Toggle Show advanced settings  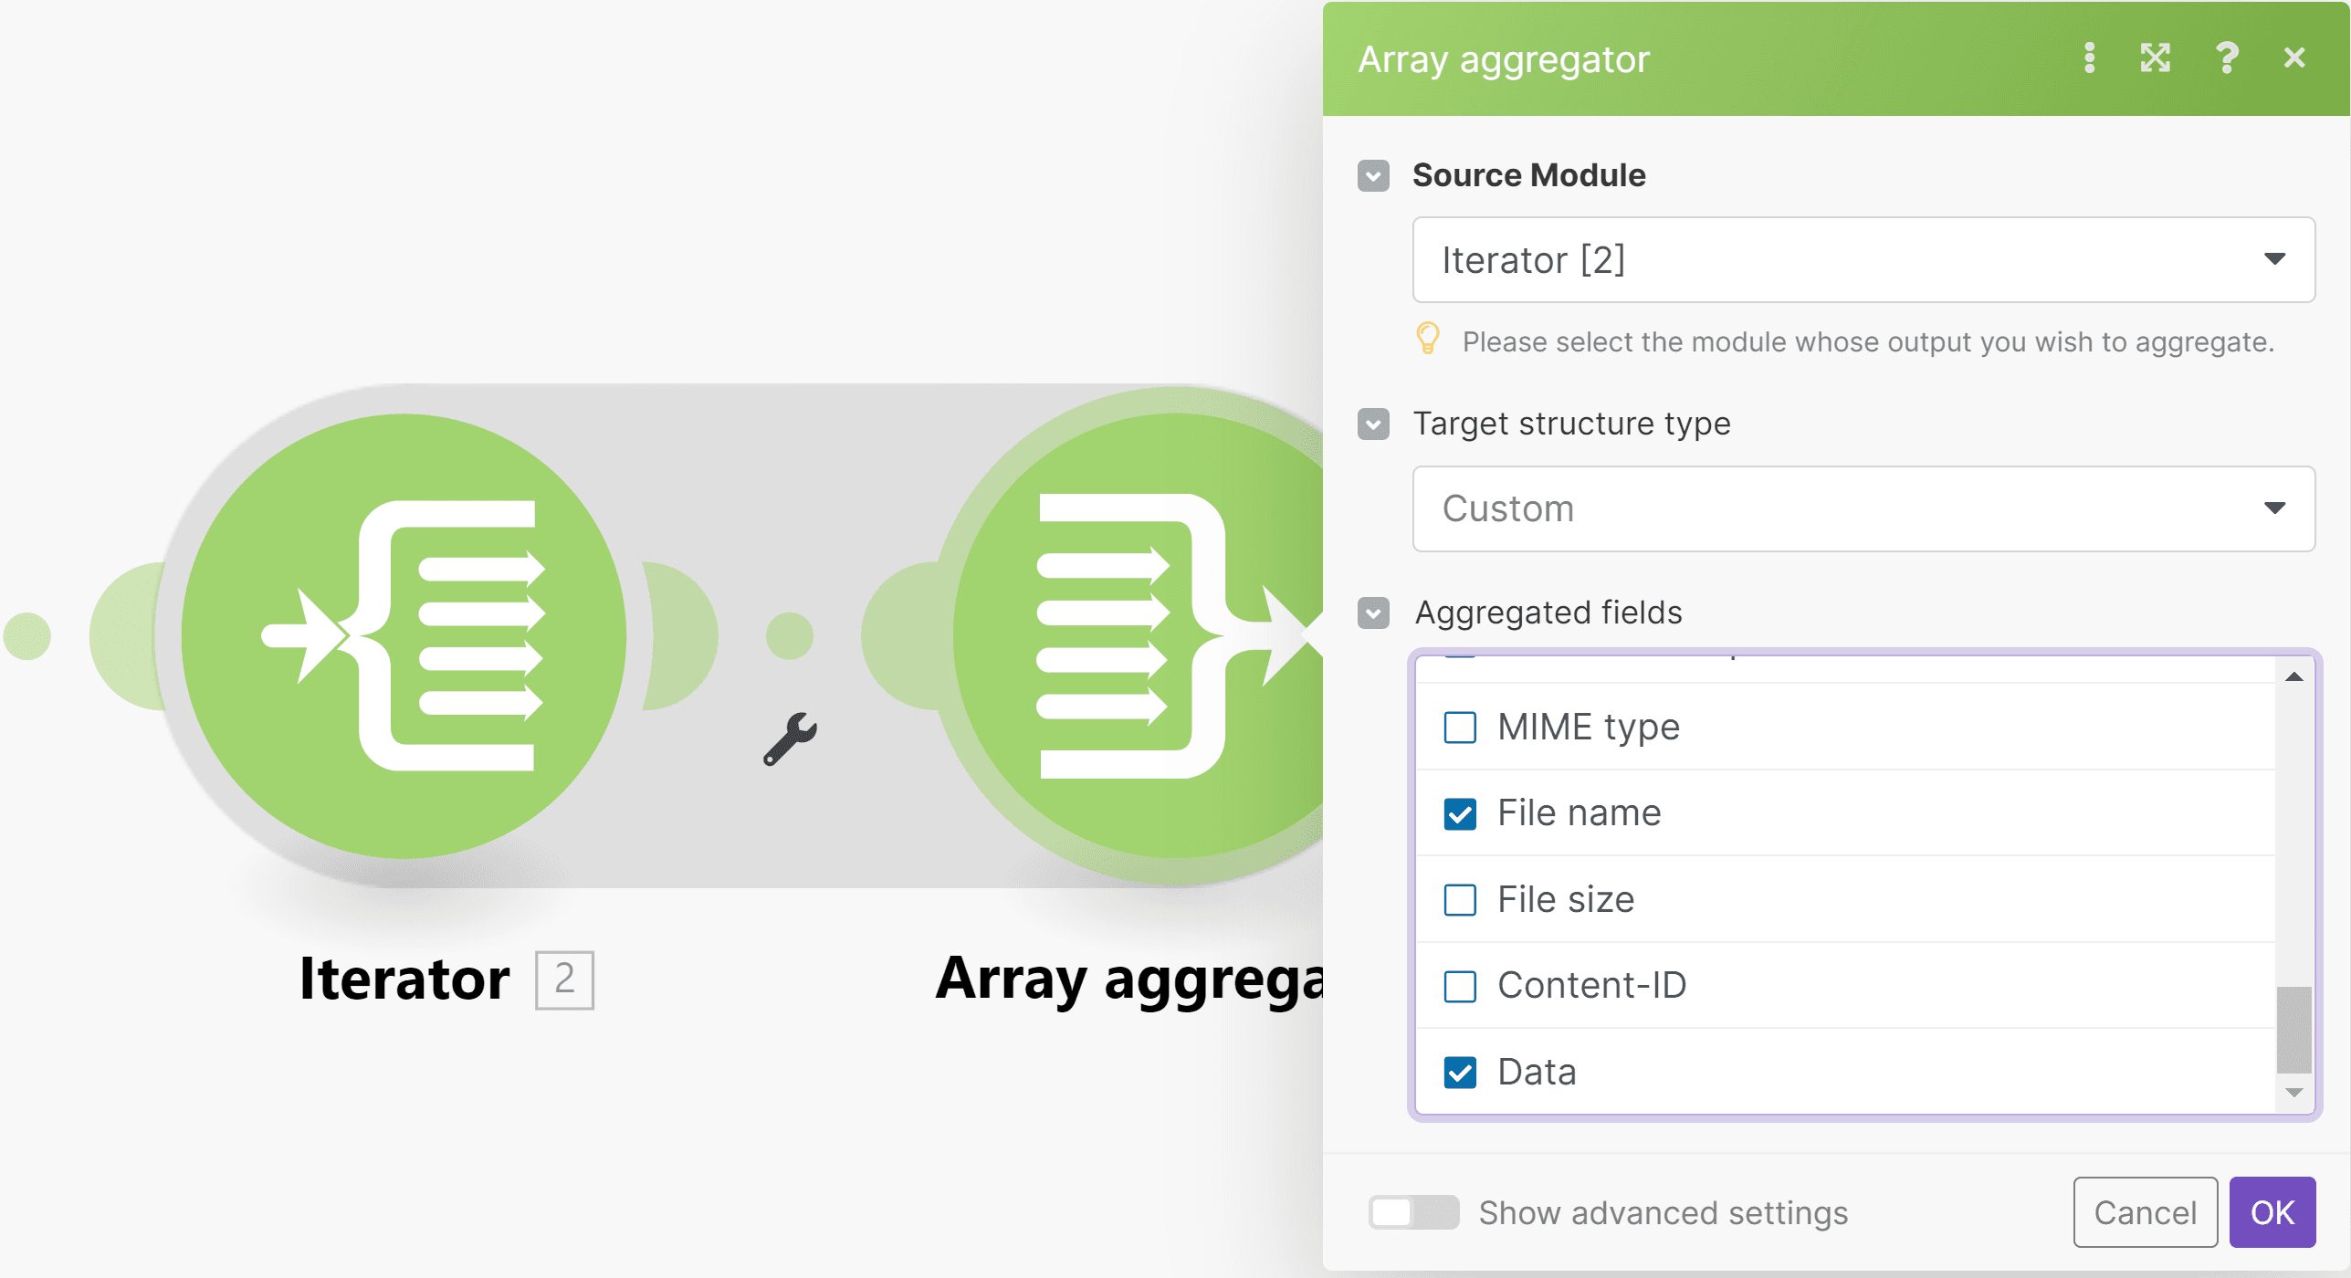(1413, 1212)
